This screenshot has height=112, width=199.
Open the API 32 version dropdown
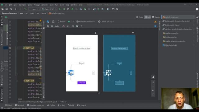click(x=71, y=22)
